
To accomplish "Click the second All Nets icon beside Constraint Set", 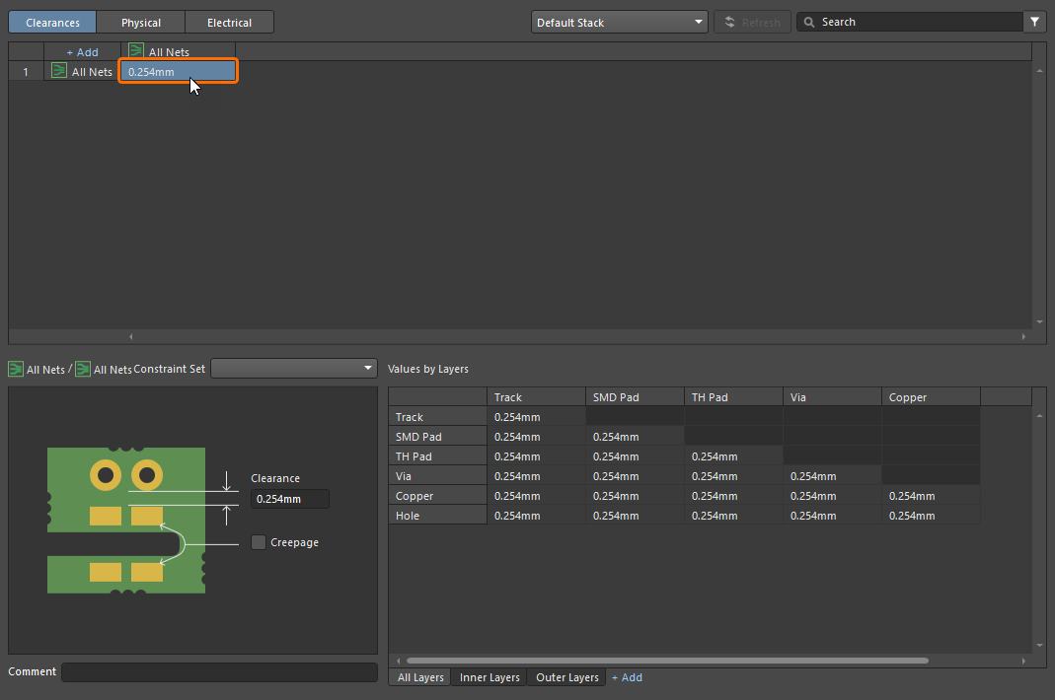I will 83,369.
